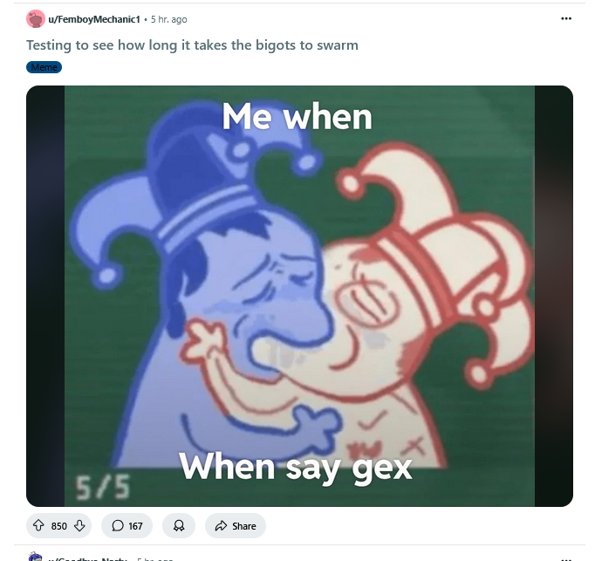Image resolution: width=595 pixels, height=561 pixels.
Task: Open the post titled Testing to see how long
Action: click(192, 45)
